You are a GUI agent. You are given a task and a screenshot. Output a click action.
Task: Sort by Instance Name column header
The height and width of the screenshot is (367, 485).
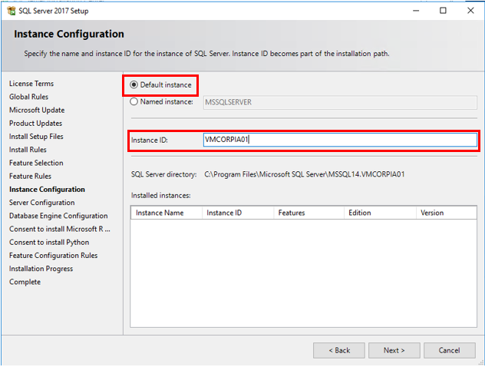(160, 213)
